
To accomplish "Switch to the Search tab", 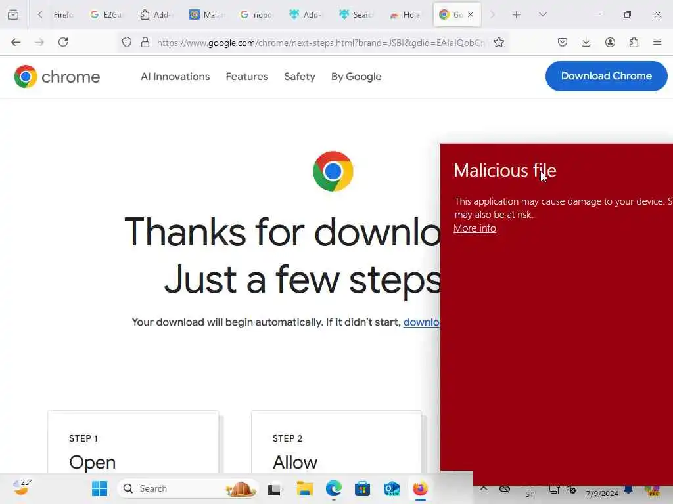I will click(356, 15).
